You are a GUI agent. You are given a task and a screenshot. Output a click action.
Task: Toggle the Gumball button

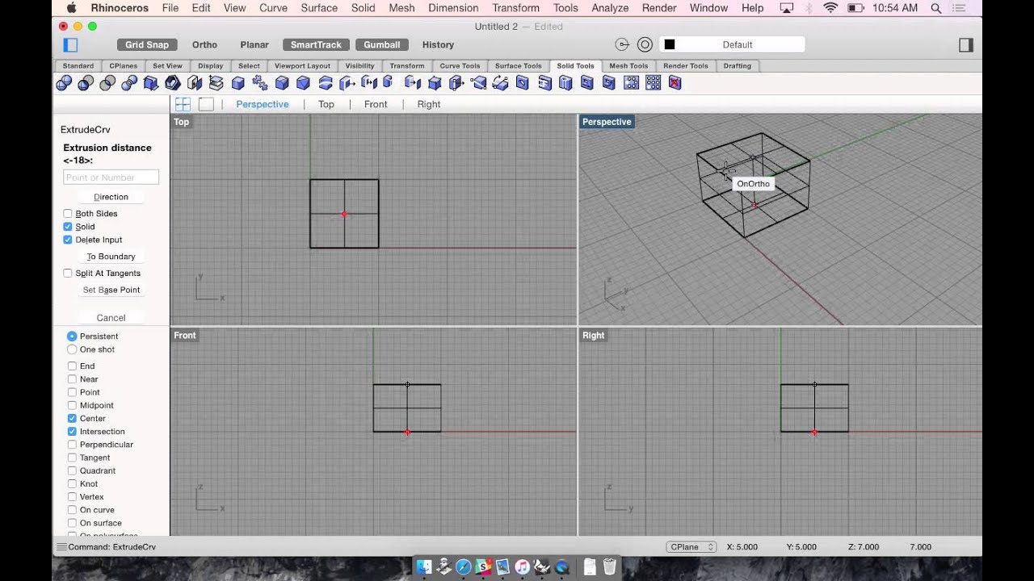[381, 45]
